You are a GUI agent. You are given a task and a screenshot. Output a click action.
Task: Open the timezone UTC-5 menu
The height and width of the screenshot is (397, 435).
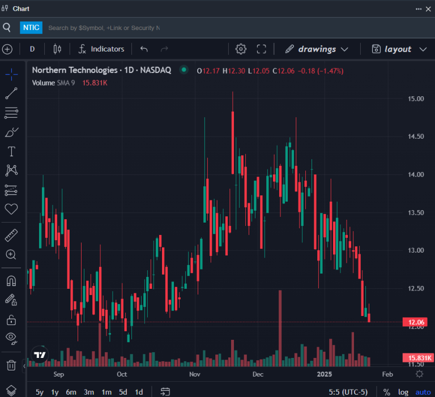point(348,392)
